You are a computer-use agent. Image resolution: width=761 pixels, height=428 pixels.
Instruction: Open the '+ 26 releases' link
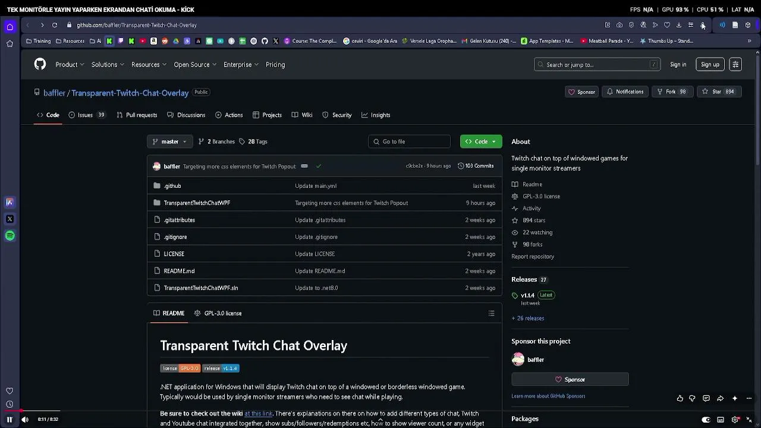[528, 318]
